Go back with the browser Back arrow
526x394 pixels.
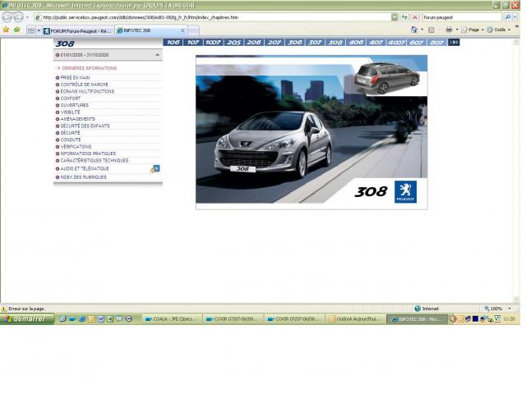pos(7,17)
